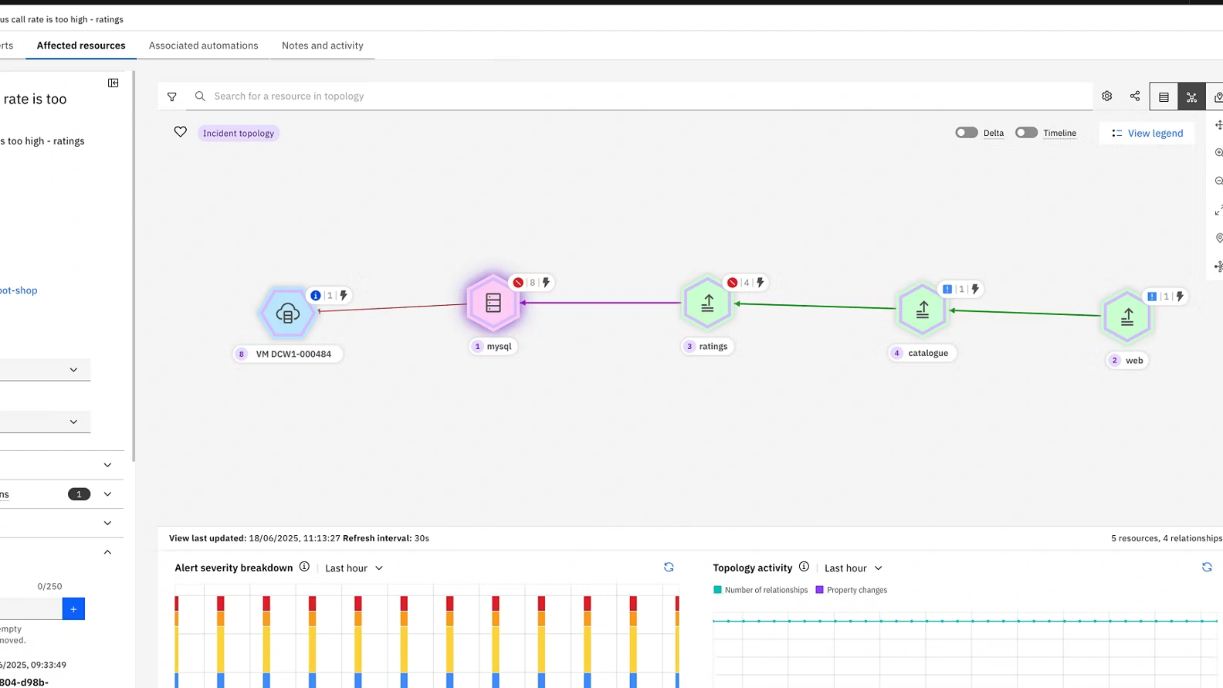This screenshot has width=1223, height=688.
Task: Open the Notes and activity tab
Action: [x=322, y=46]
